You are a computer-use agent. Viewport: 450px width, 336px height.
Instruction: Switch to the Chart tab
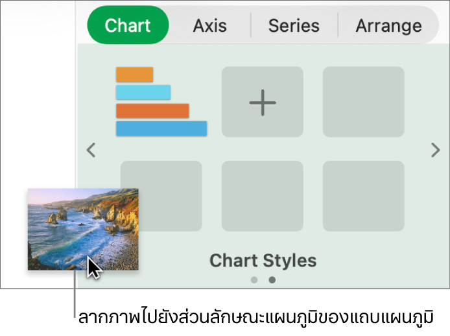(128, 25)
